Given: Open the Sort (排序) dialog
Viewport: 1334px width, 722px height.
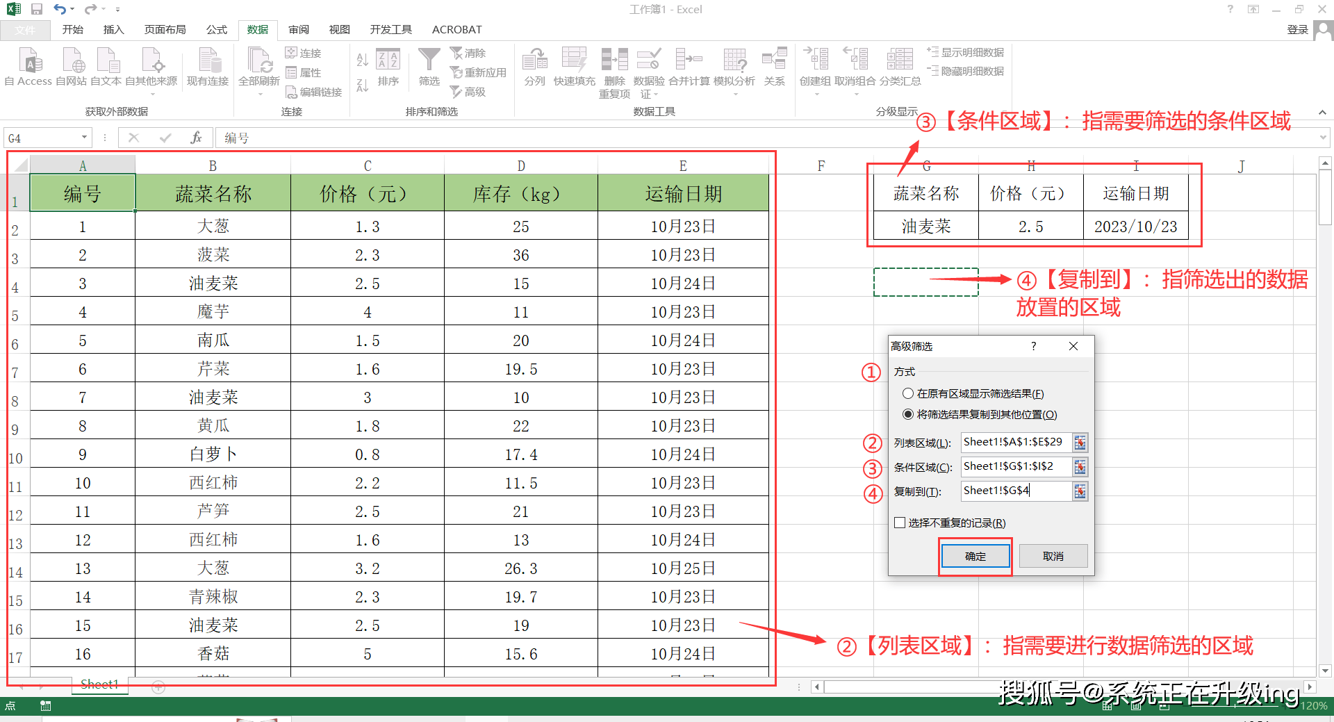Looking at the screenshot, I should point(388,67).
